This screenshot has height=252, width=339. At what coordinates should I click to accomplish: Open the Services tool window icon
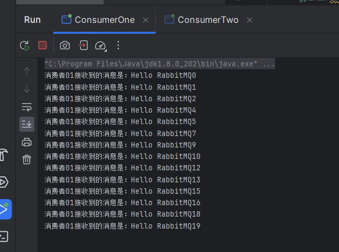(4, 182)
